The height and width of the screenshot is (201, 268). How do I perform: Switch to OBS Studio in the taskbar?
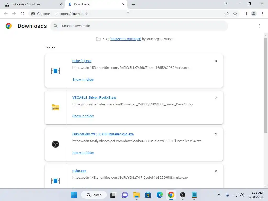[x=182, y=195]
